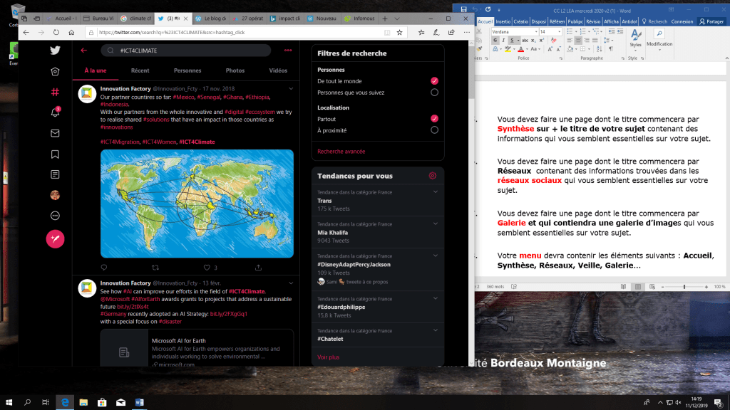Select 'De tout le monde' filter
This screenshot has height=410, width=730.
coord(434,81)
